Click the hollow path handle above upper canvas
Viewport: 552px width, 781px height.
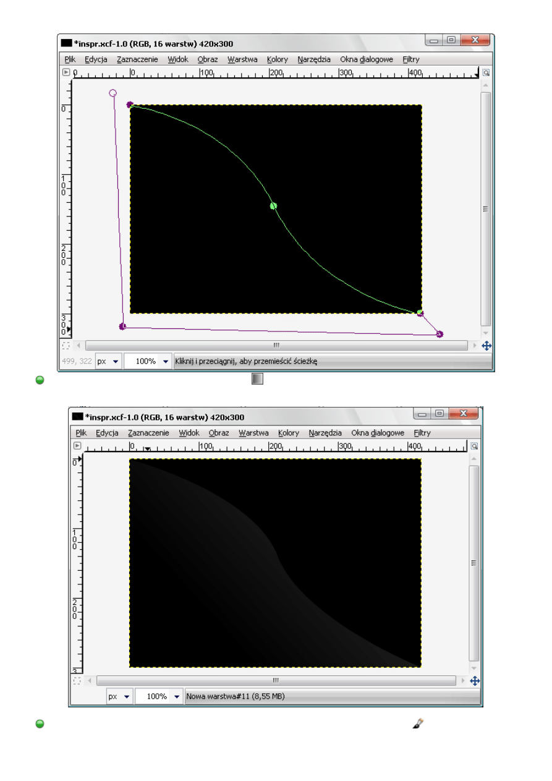pos(113,93)
